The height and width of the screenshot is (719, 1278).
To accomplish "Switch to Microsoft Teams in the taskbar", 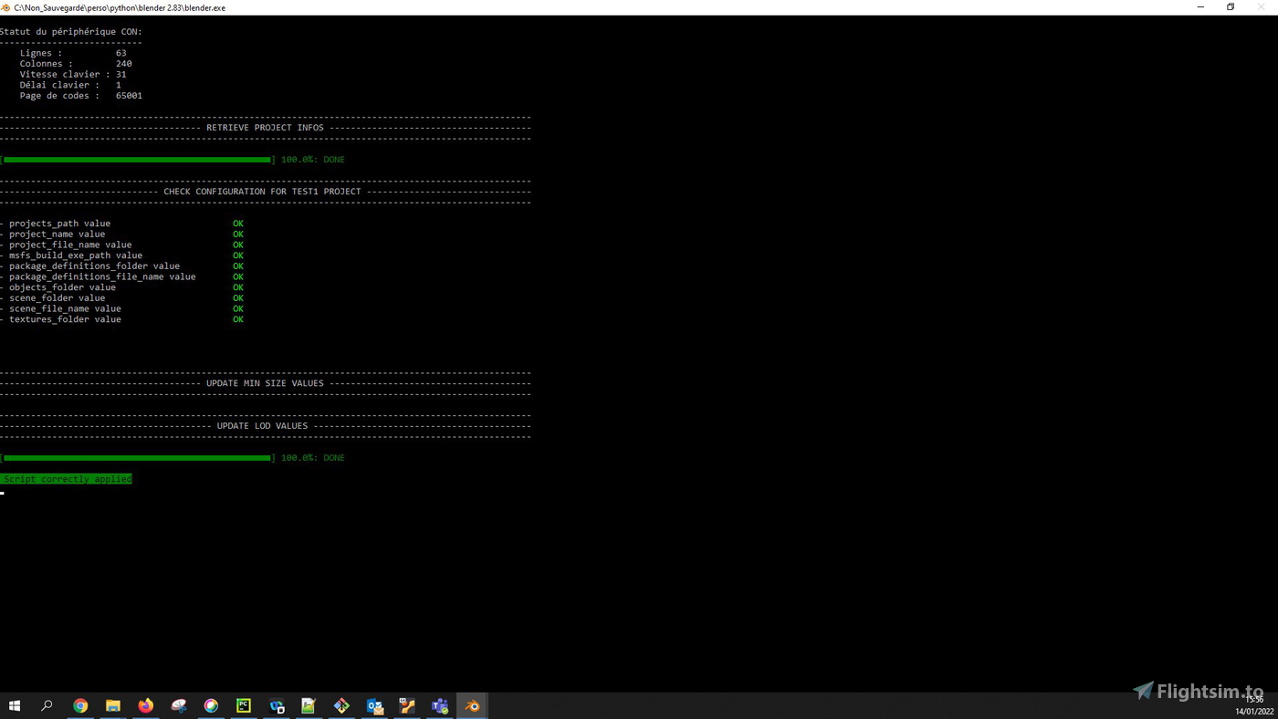I will [440, 705].
